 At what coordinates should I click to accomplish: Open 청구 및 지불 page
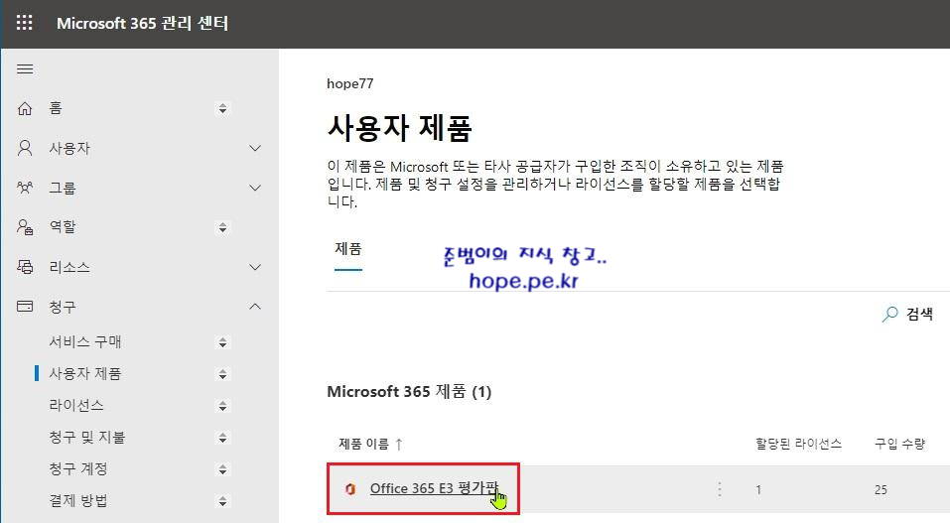pos(86,437)
